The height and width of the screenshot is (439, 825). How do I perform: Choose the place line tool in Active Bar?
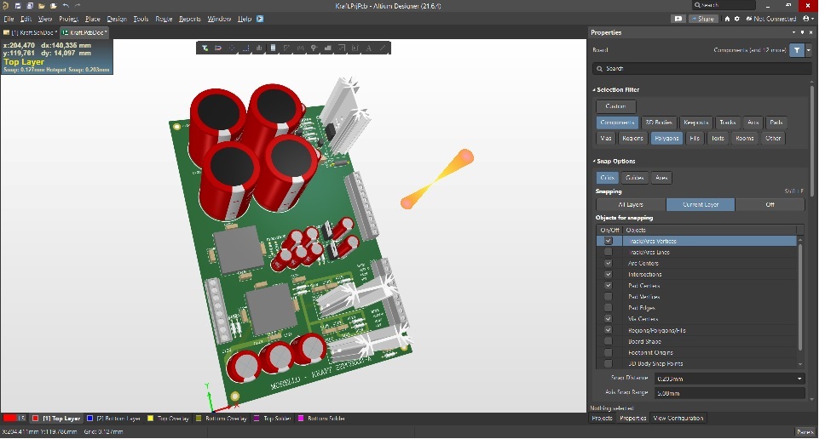[383, 48]
